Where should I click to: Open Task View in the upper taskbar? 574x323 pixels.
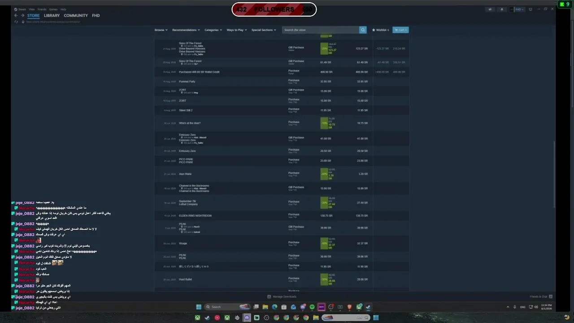pyautogui.click(x=256, y=307)
